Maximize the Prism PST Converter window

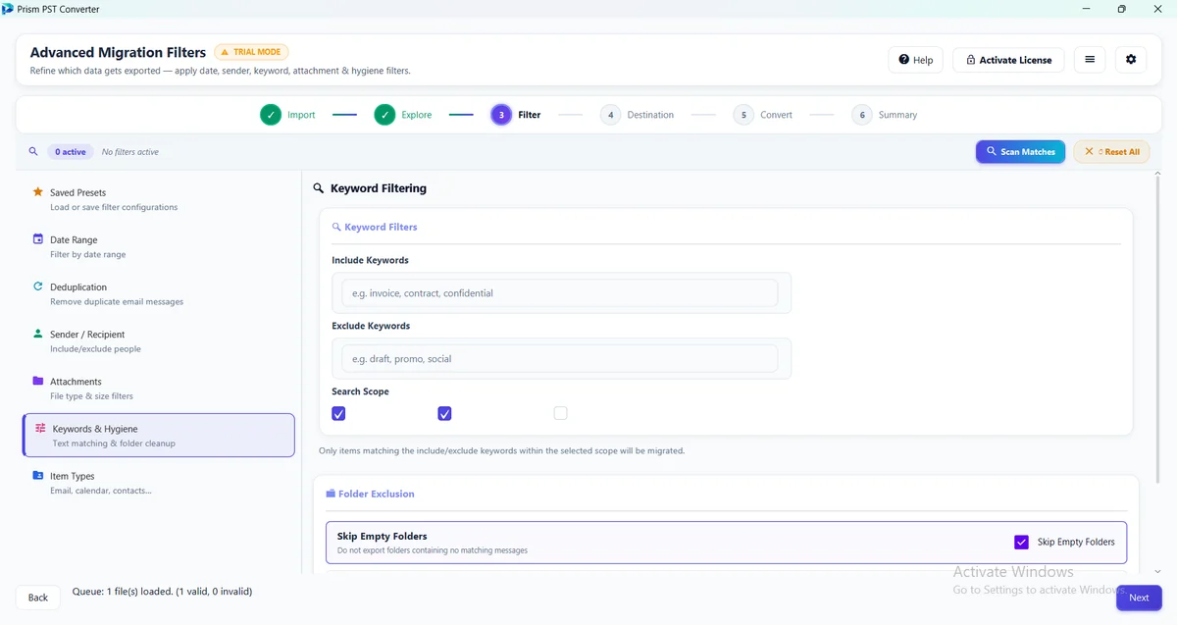1121,9
